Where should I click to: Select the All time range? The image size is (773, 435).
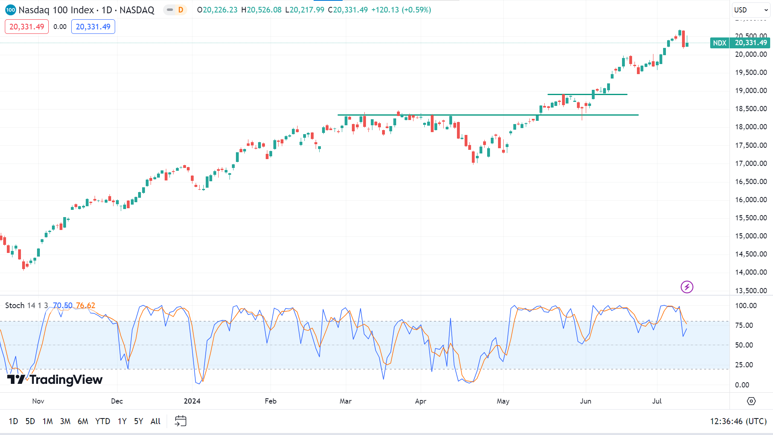[155, 421]
